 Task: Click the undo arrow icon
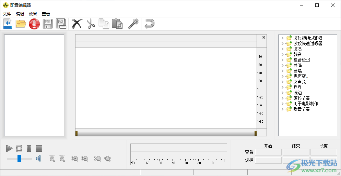[149, 24]
